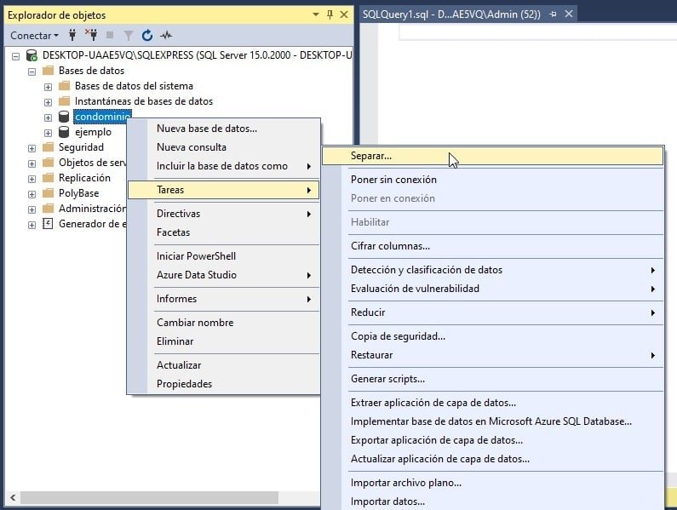This screenshot has height=510, width=677.
Task: Select Separar... in Tareas submenu
Action: click(493, 156)
